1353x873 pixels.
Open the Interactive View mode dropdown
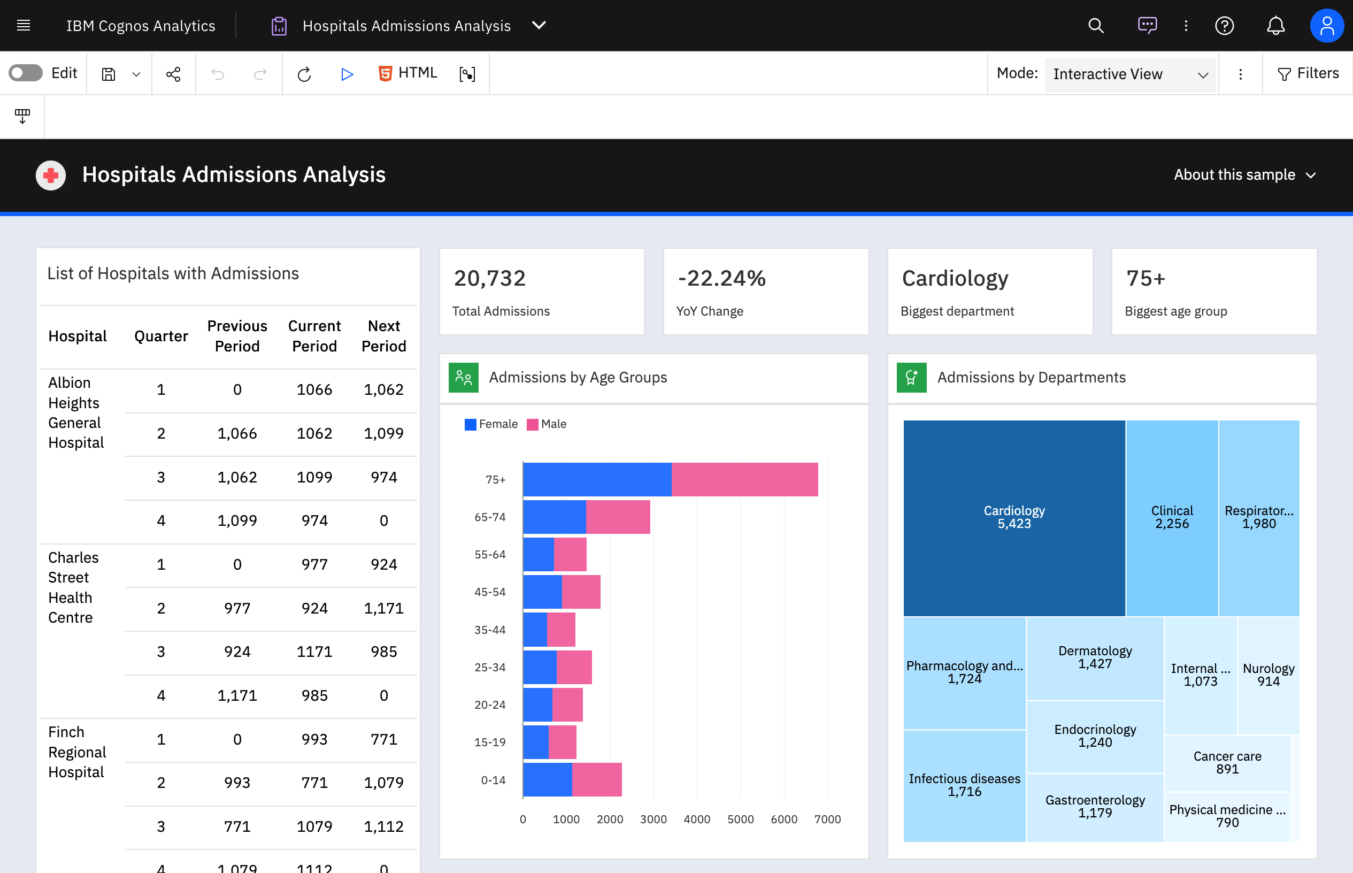1131,74
